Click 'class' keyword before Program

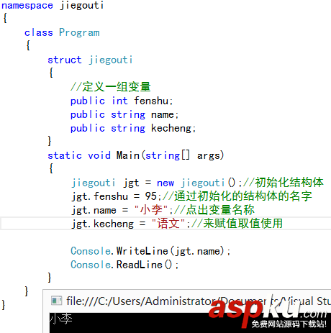(38, 32)
